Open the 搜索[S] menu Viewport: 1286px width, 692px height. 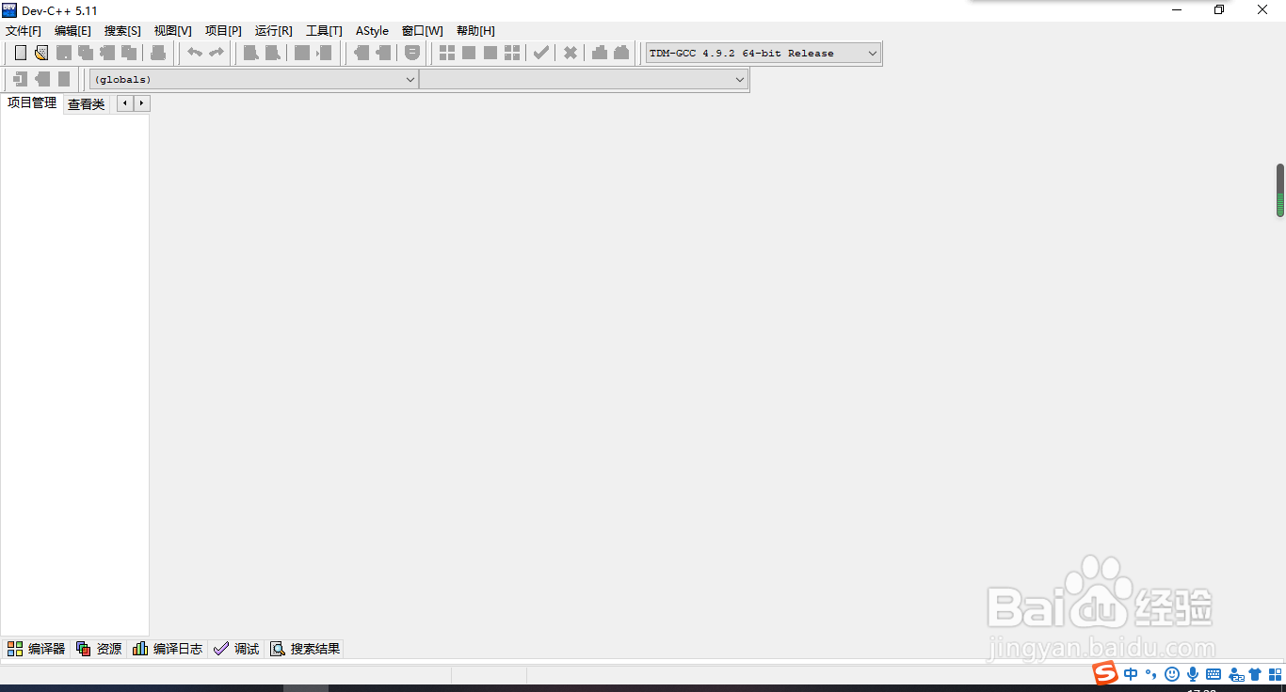point(122,31)
